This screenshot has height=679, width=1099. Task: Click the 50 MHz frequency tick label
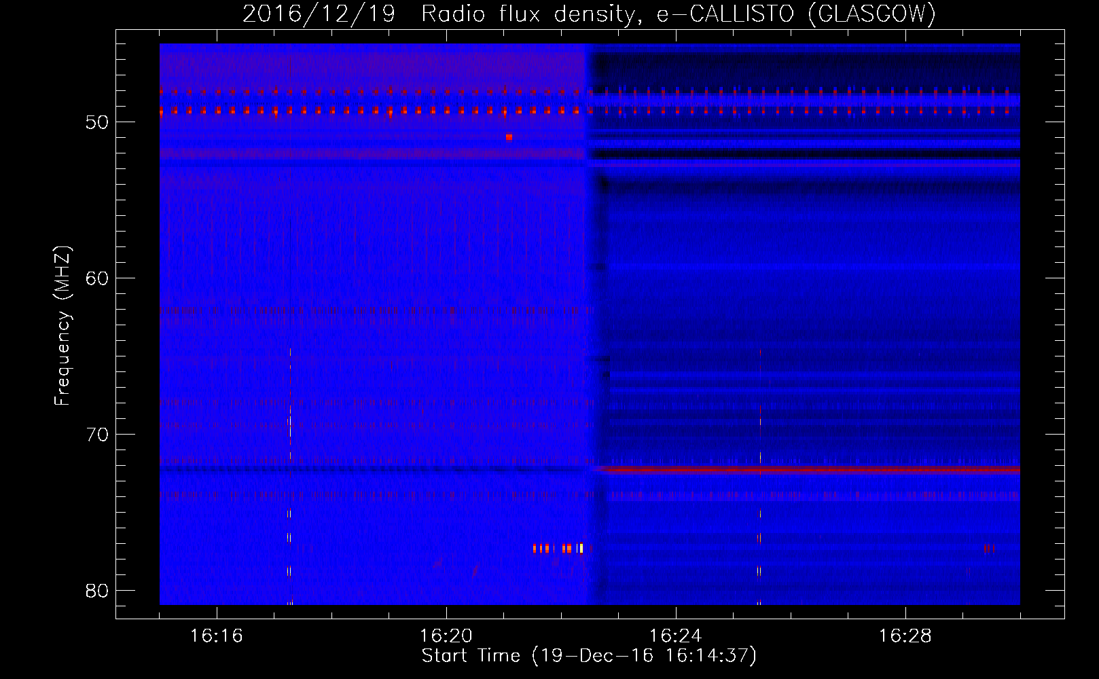click(x=96, y=122)
